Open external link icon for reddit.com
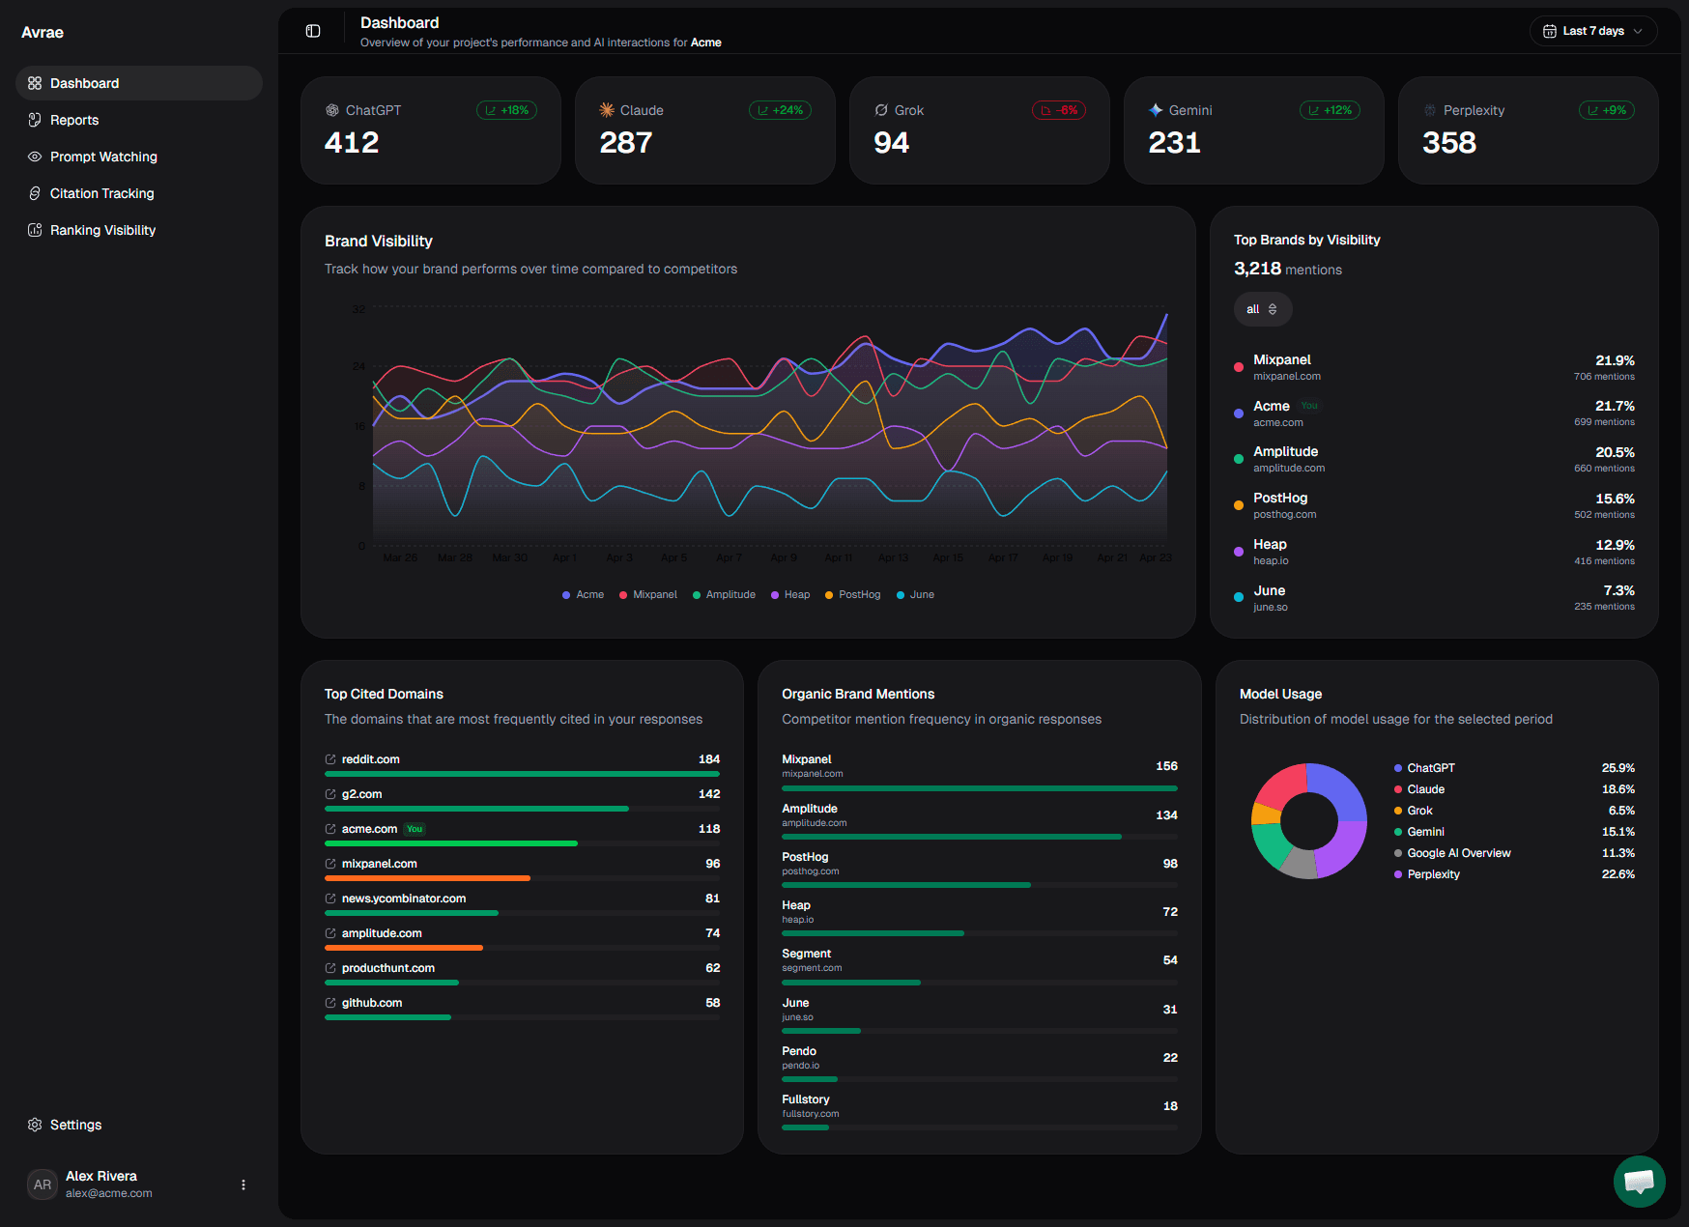This screenshot has width=1689, height=1227. point(330,759)
